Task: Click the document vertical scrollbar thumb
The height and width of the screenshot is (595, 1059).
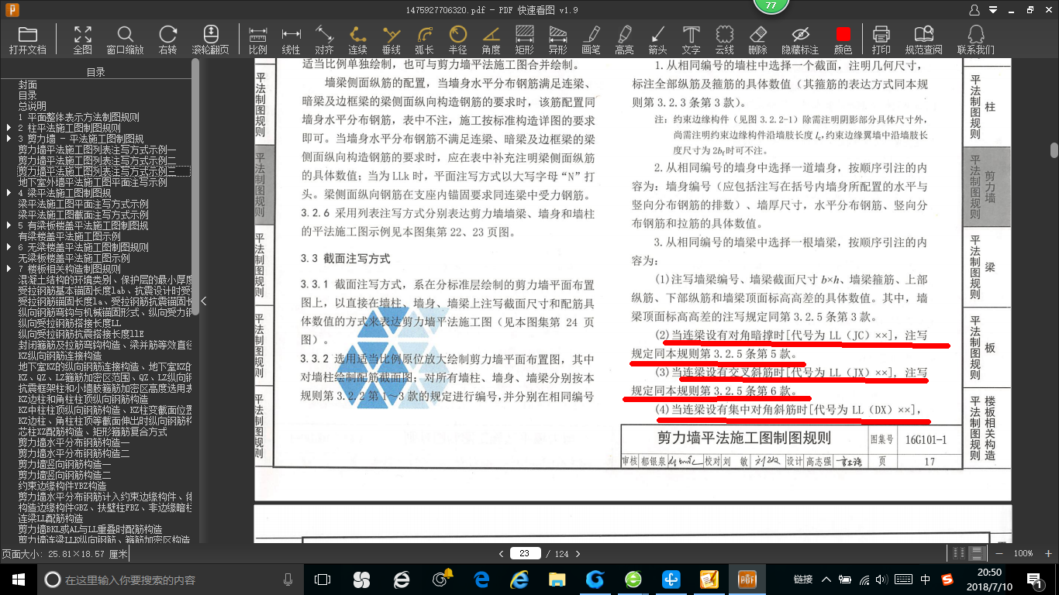Action: [1054, 150]
